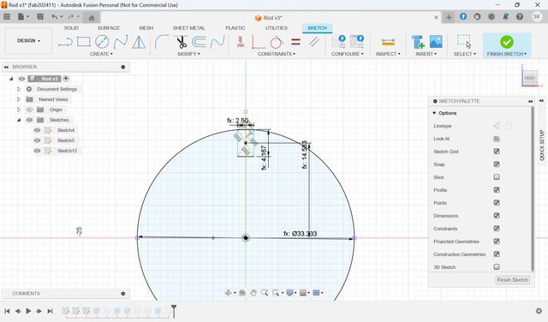Open the CREATE dropdown menu
The image size is (548, 322).
[101, 54]
